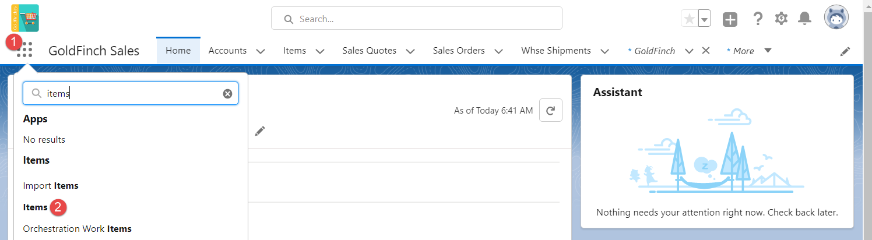872x240 pixels.
Task: Click the GoldFinch shopping cart logo
Action: coord(25,17)
